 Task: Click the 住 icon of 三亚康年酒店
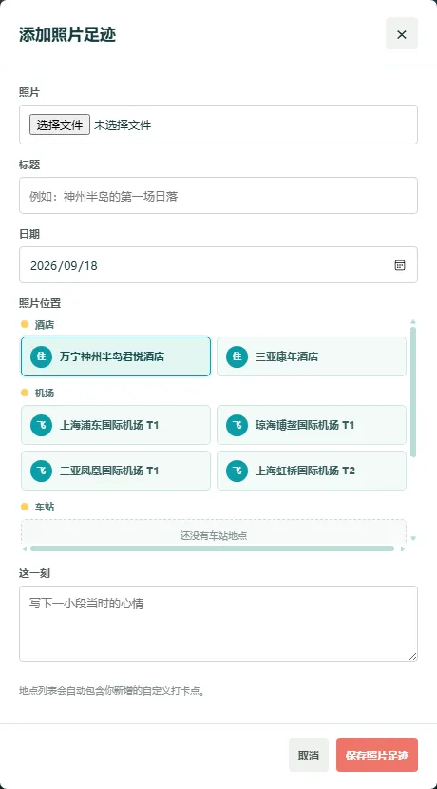(237, 356)
